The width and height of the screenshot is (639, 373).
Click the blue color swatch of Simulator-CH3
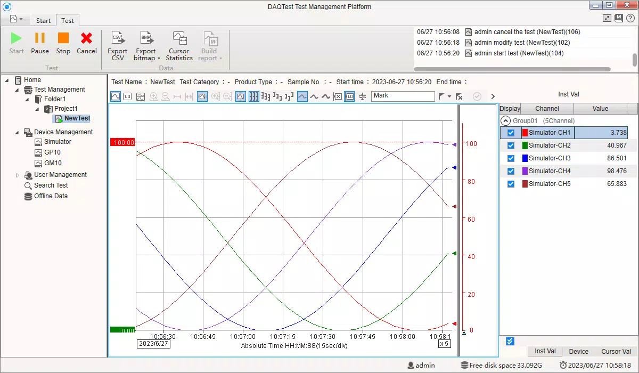(525, 158)
